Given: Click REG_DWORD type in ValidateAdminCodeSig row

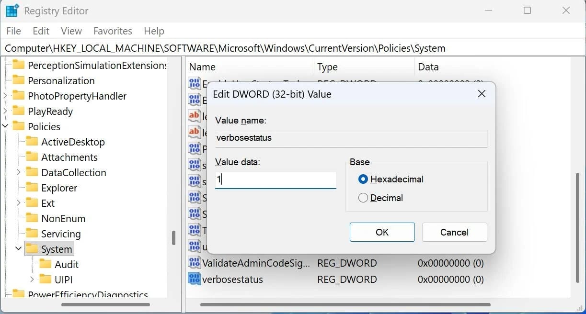Looking at the screenshot, I should tap(347, 263).
